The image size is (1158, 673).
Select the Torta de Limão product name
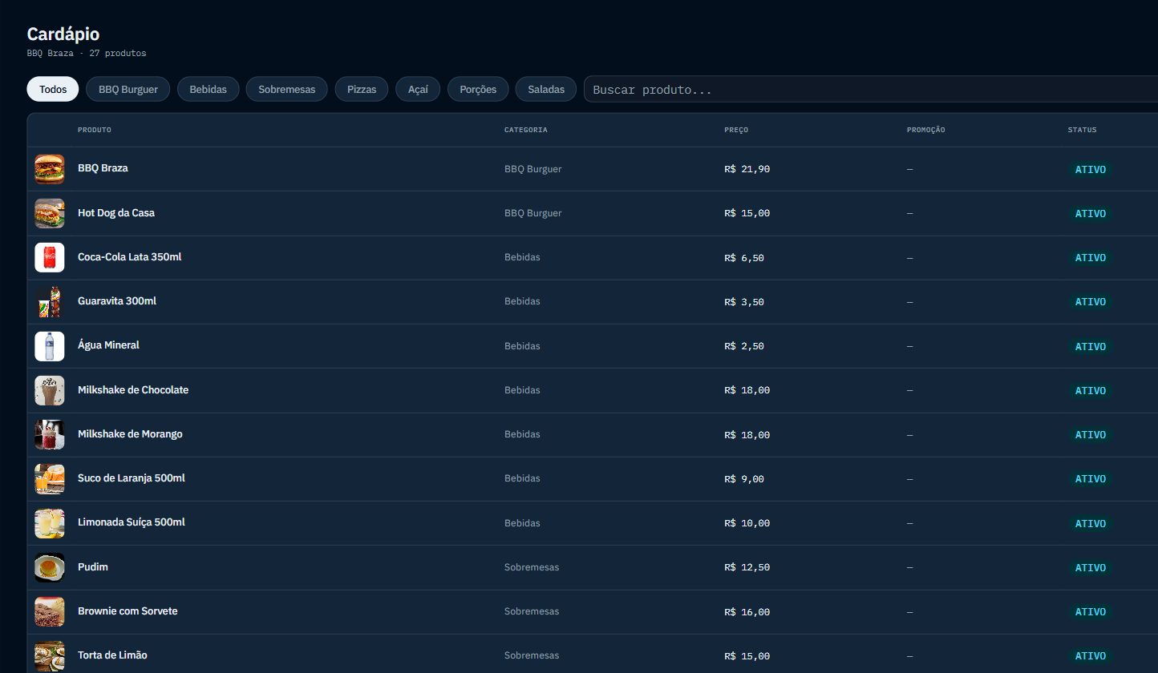point(112,655)
